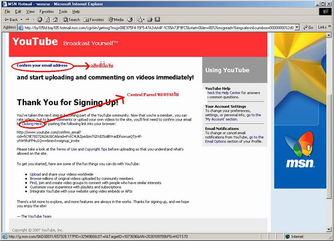
Task: Open the APIs link
Action: pos(128,191)
